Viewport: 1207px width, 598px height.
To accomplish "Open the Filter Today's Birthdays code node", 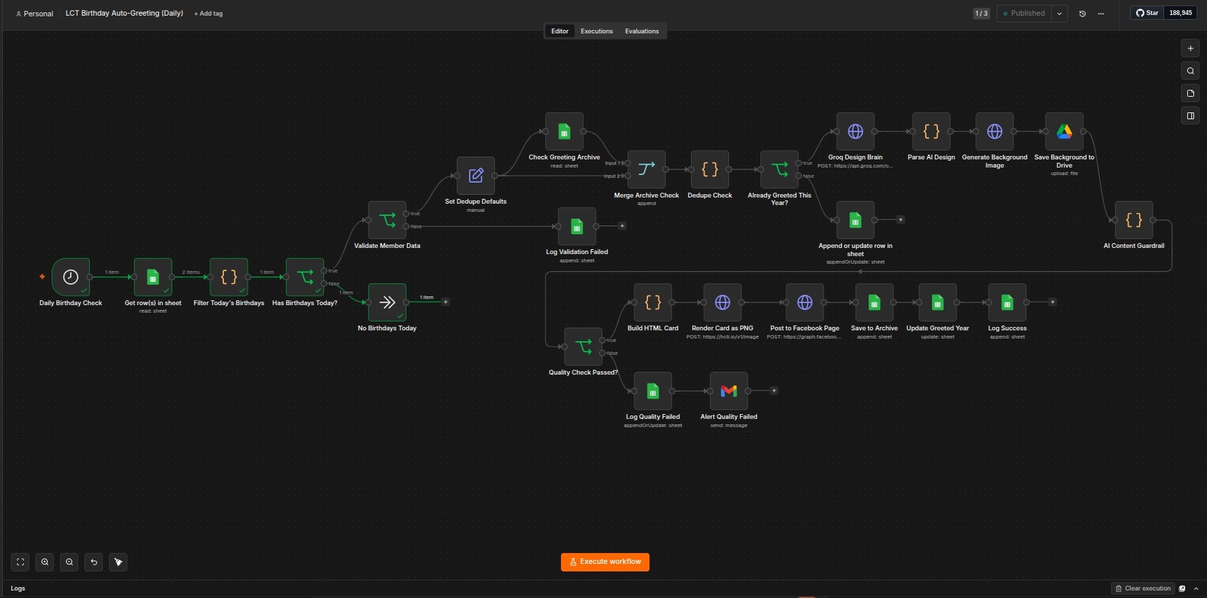I will 229,277.
